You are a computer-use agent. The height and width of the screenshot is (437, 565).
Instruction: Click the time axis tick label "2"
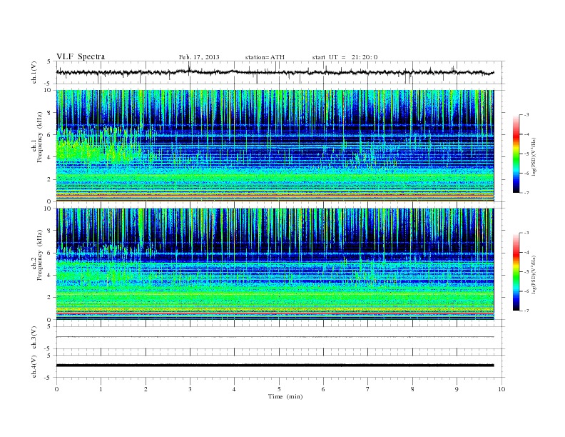coord(146,389)
